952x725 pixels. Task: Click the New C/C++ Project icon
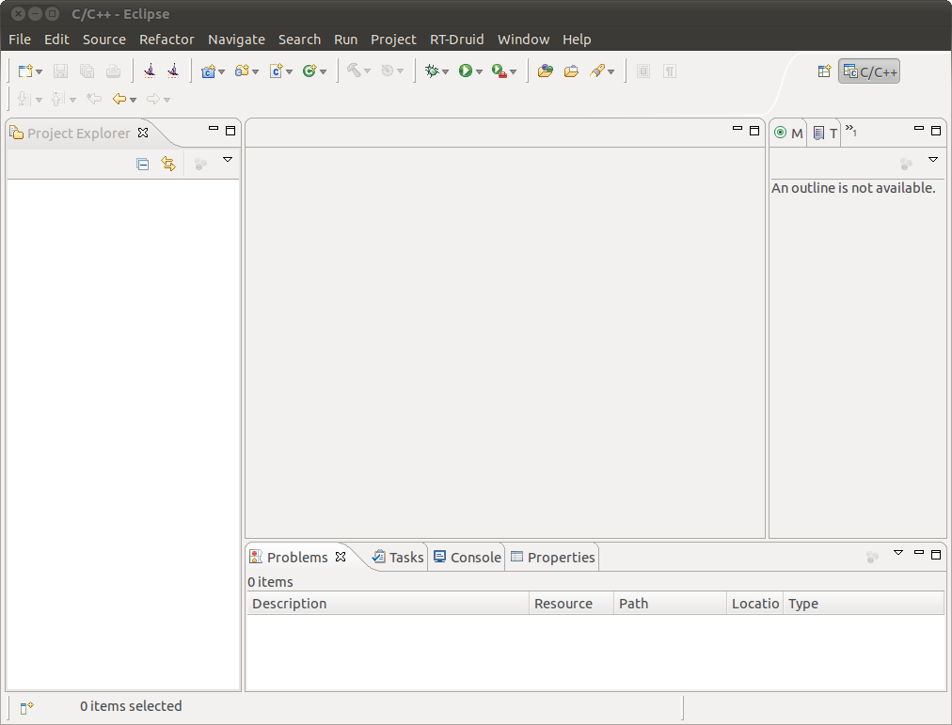point(208,71)
